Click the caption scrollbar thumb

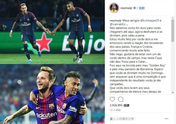click(x=173, y=31)
